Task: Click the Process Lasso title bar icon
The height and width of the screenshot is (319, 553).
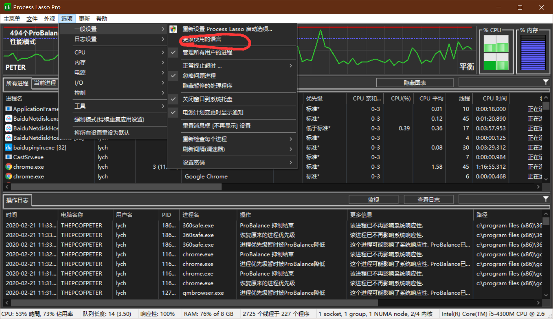Action: tap(7, 7)
